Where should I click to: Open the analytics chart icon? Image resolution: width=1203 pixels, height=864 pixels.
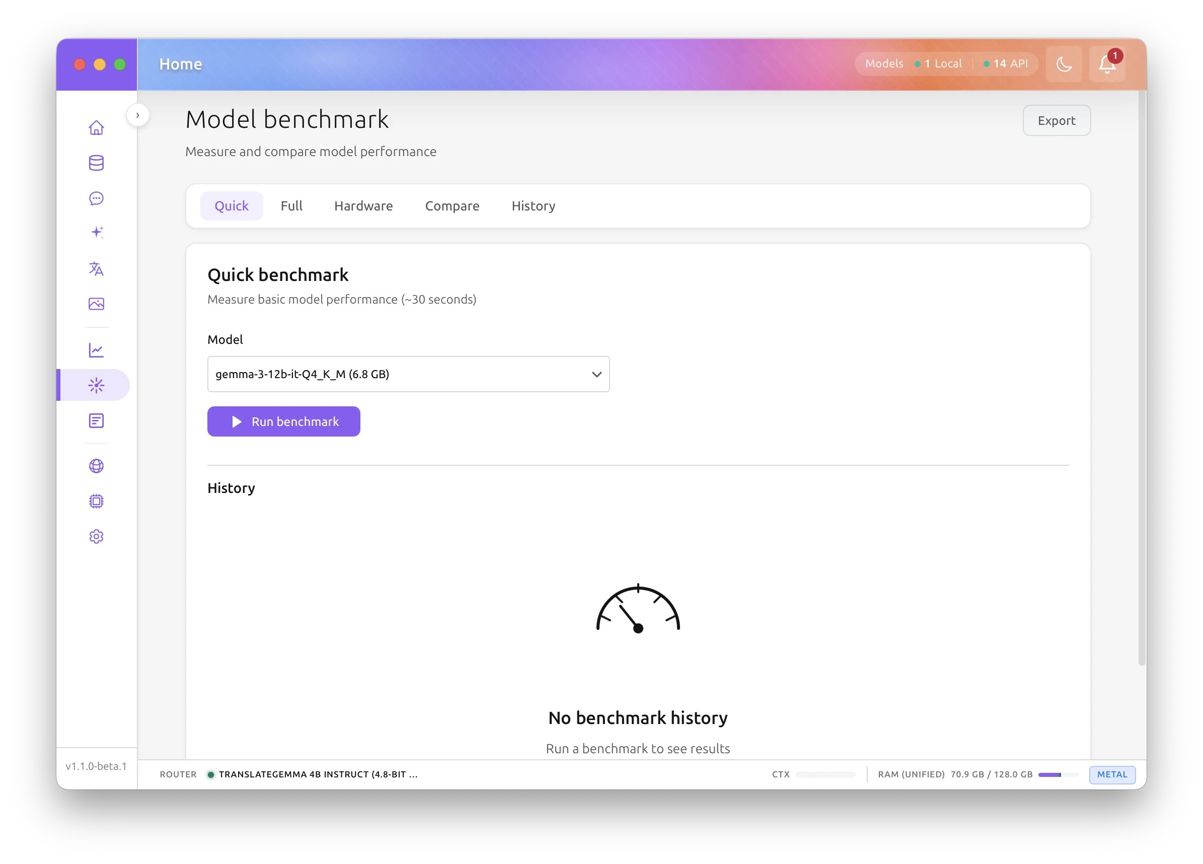(96, 350)
